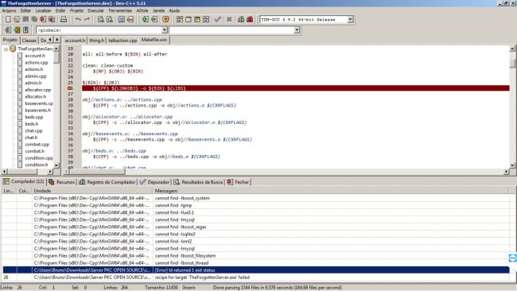Click the project tree scroll down arrow
Screen dimensions: 517x291
56,165
